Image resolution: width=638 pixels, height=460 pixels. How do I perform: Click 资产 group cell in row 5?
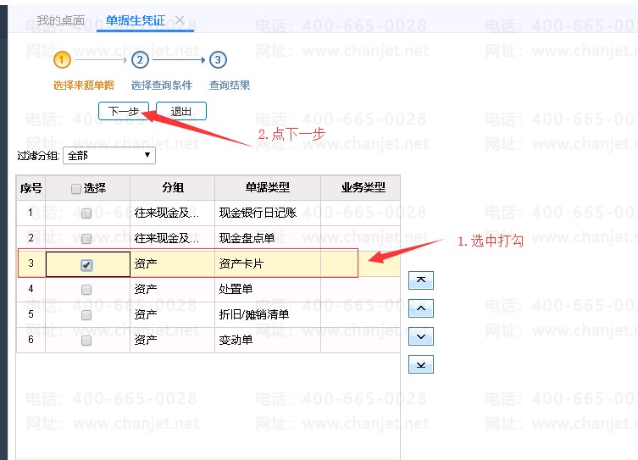(x=173, y=314)
